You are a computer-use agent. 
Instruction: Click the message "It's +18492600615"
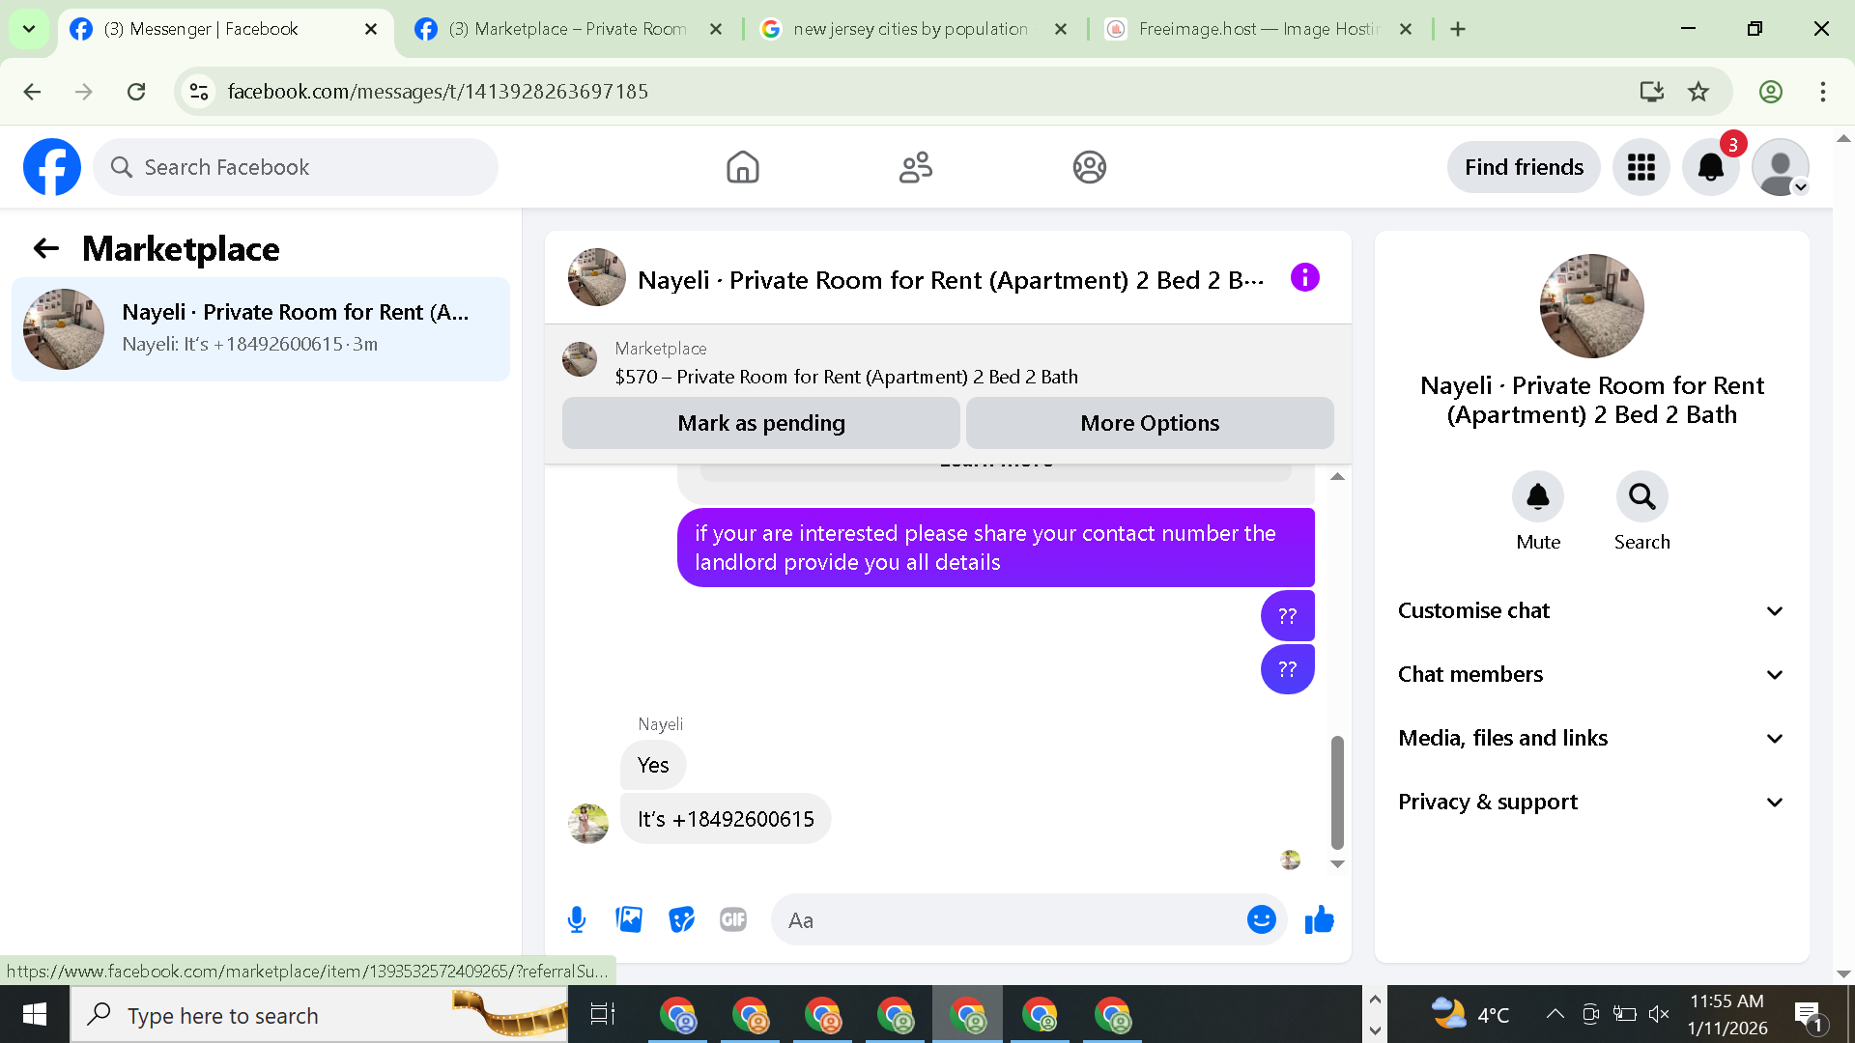click(726, 819)
